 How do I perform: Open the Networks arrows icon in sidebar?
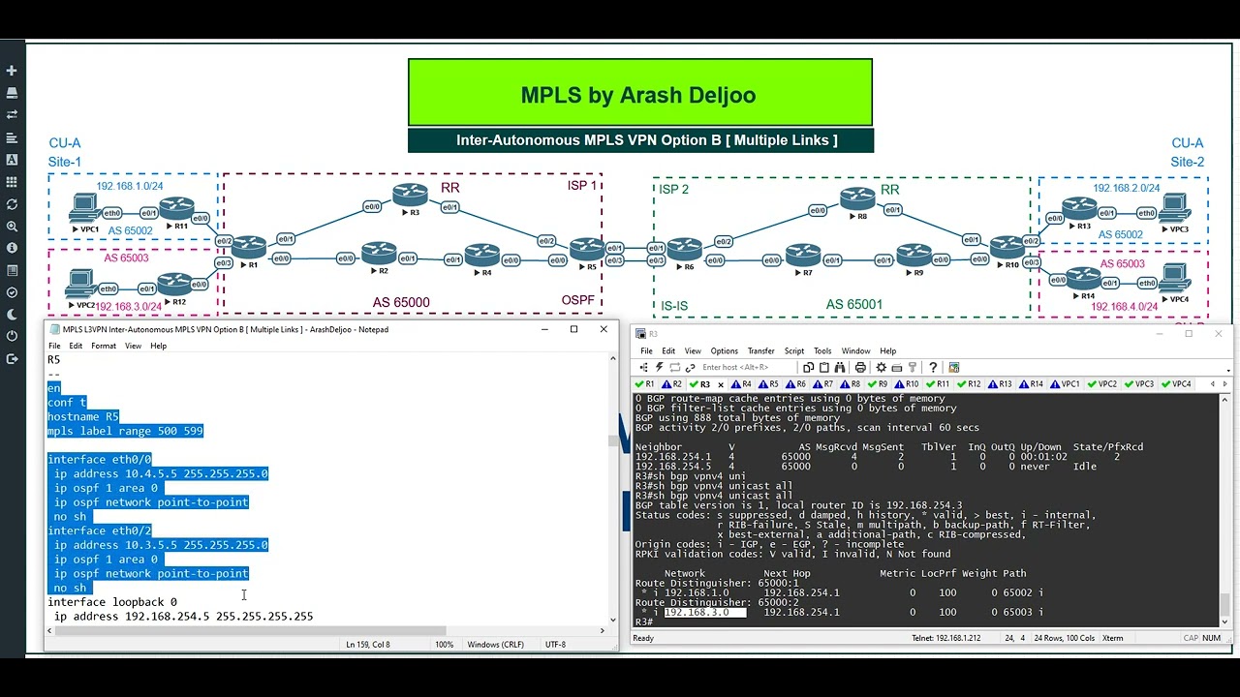12,114
